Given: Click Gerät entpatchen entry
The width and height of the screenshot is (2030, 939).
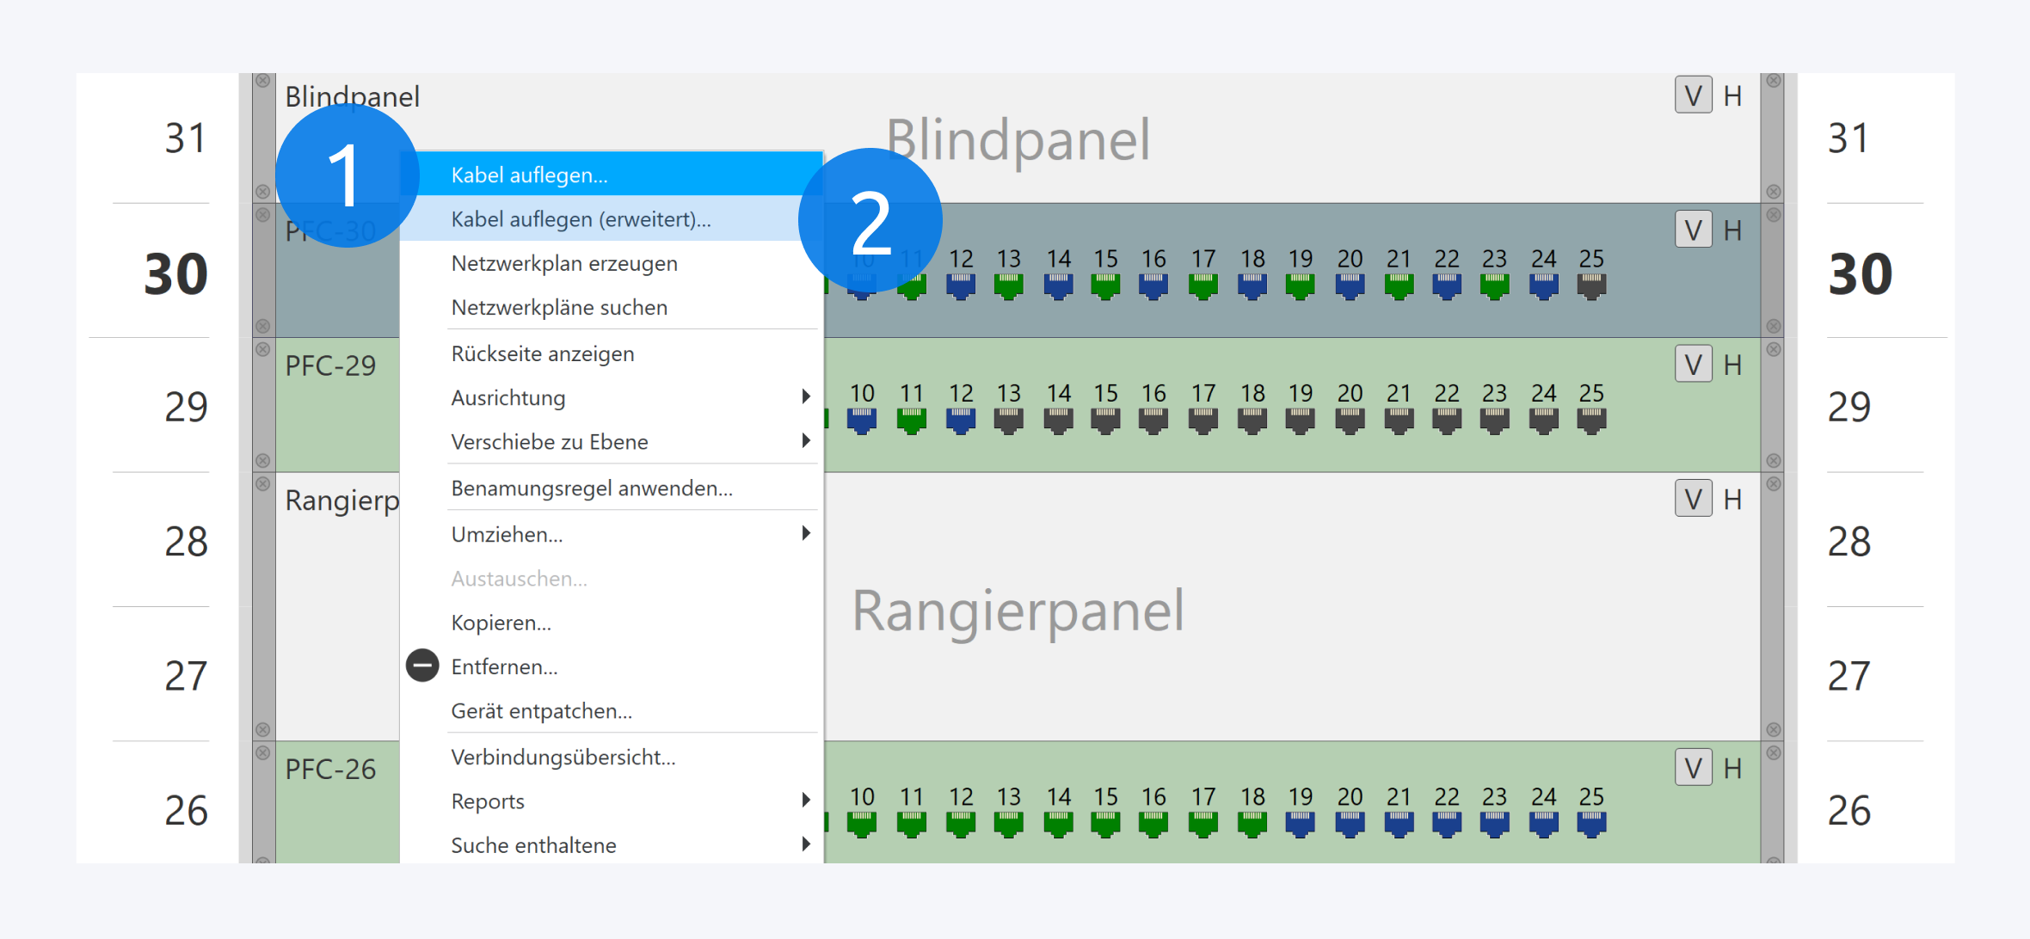Looking at the screenshot, I should point(541,711).
